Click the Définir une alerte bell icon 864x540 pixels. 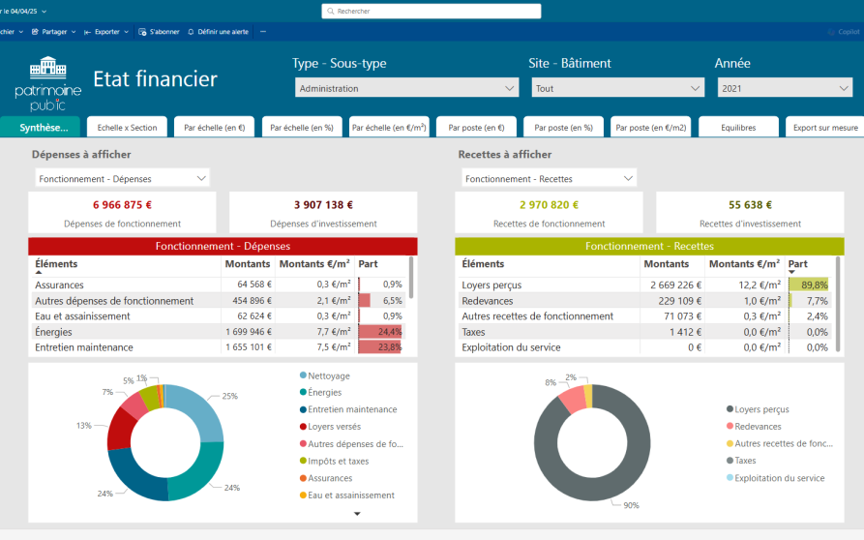pyautogui.click(x=191, y=32)
